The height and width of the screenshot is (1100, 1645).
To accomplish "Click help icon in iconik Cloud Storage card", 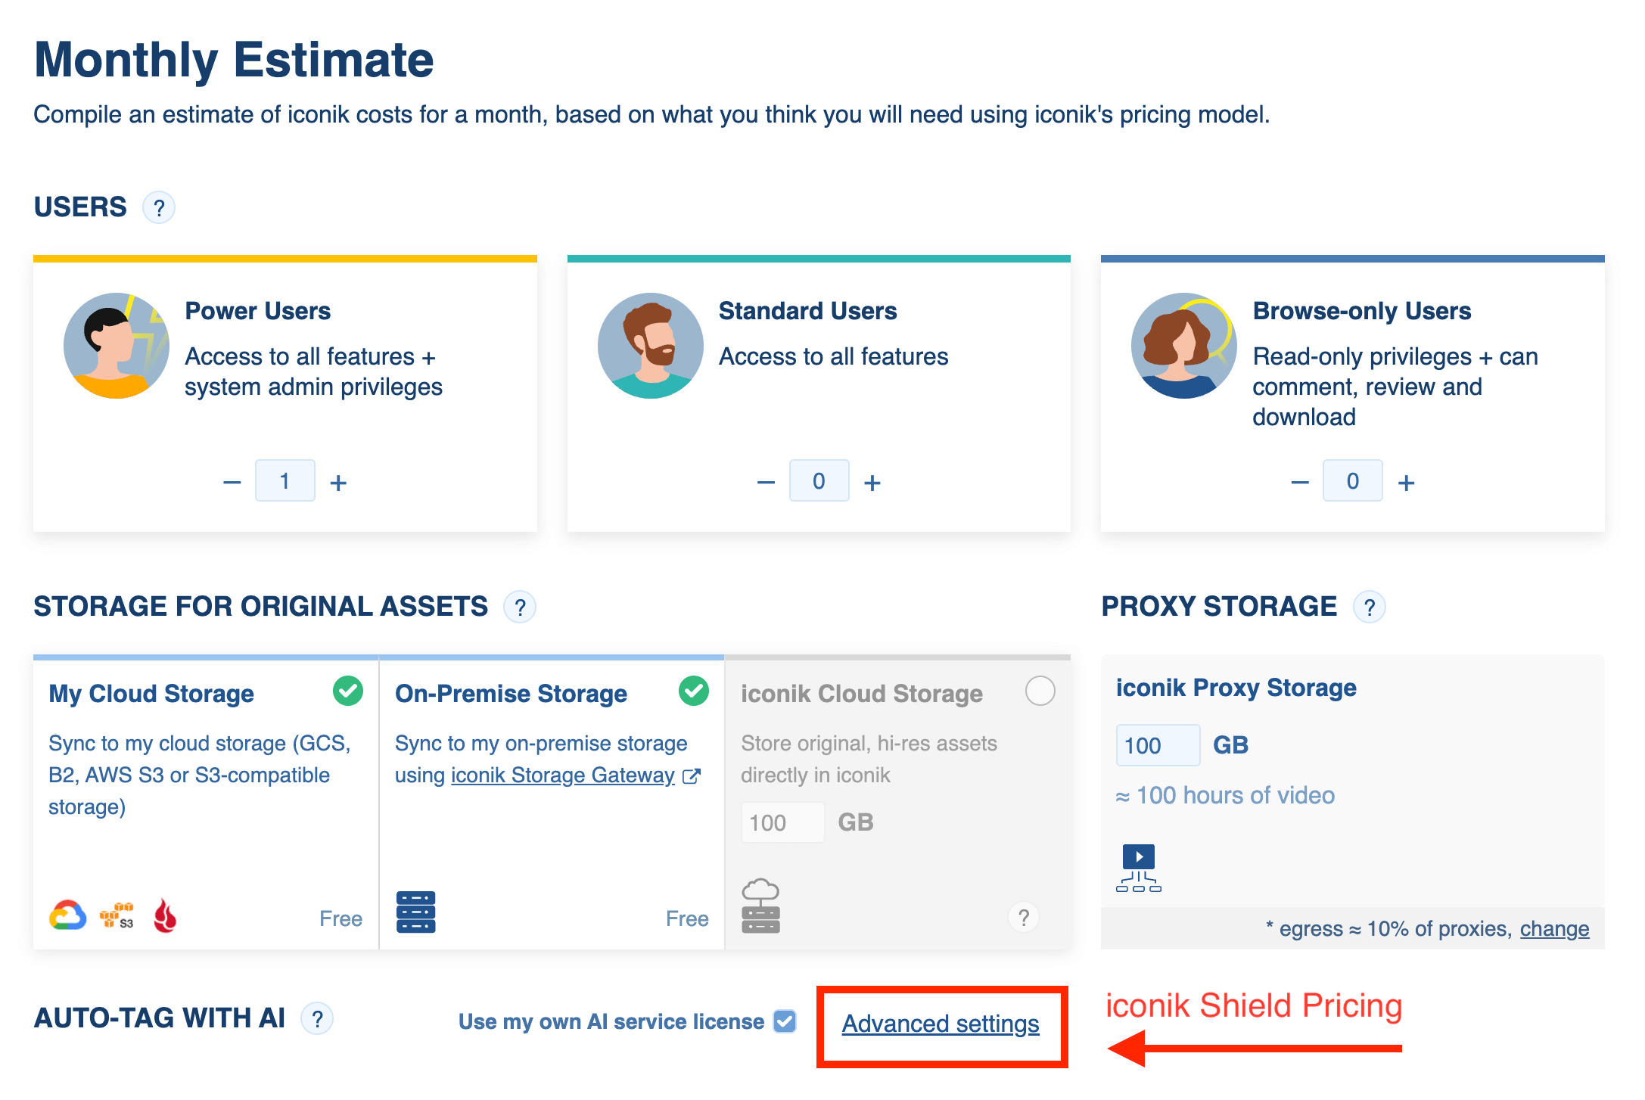I will point(1023,918).
